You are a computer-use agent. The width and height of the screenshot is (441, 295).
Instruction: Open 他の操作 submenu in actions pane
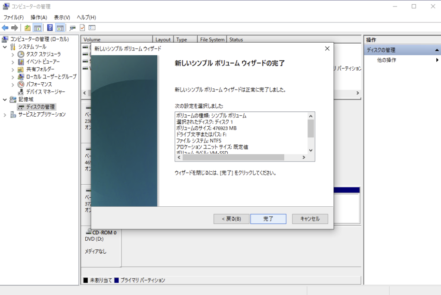click(x=386, y=60)
